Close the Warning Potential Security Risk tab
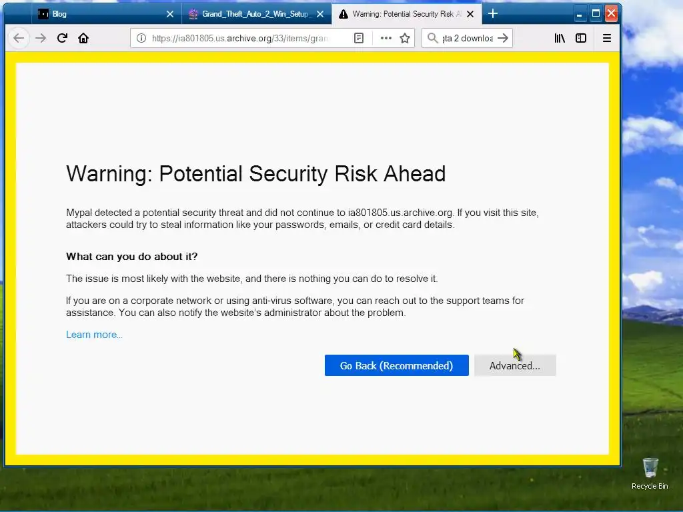 point(470,14)
